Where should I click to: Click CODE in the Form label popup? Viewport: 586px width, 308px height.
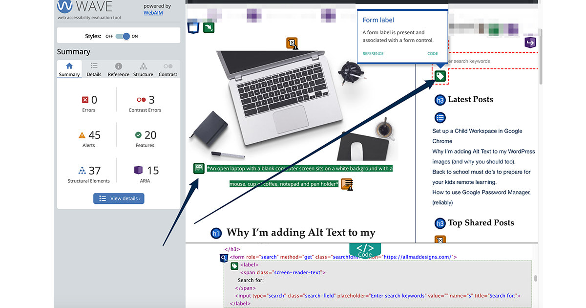432,54
